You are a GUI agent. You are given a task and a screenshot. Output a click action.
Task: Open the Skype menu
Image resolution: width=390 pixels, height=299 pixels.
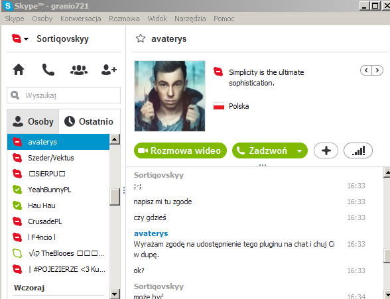pos(15,19)
